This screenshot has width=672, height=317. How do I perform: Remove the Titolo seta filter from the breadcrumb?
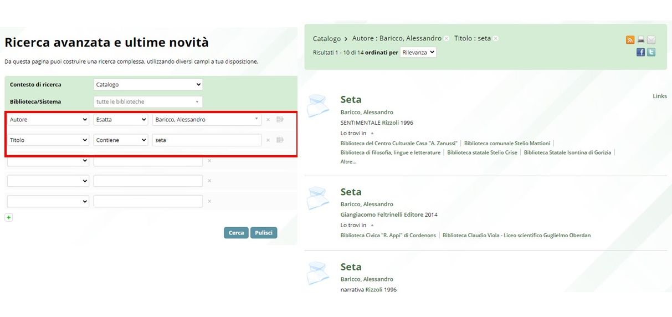[x=496, y=39]
